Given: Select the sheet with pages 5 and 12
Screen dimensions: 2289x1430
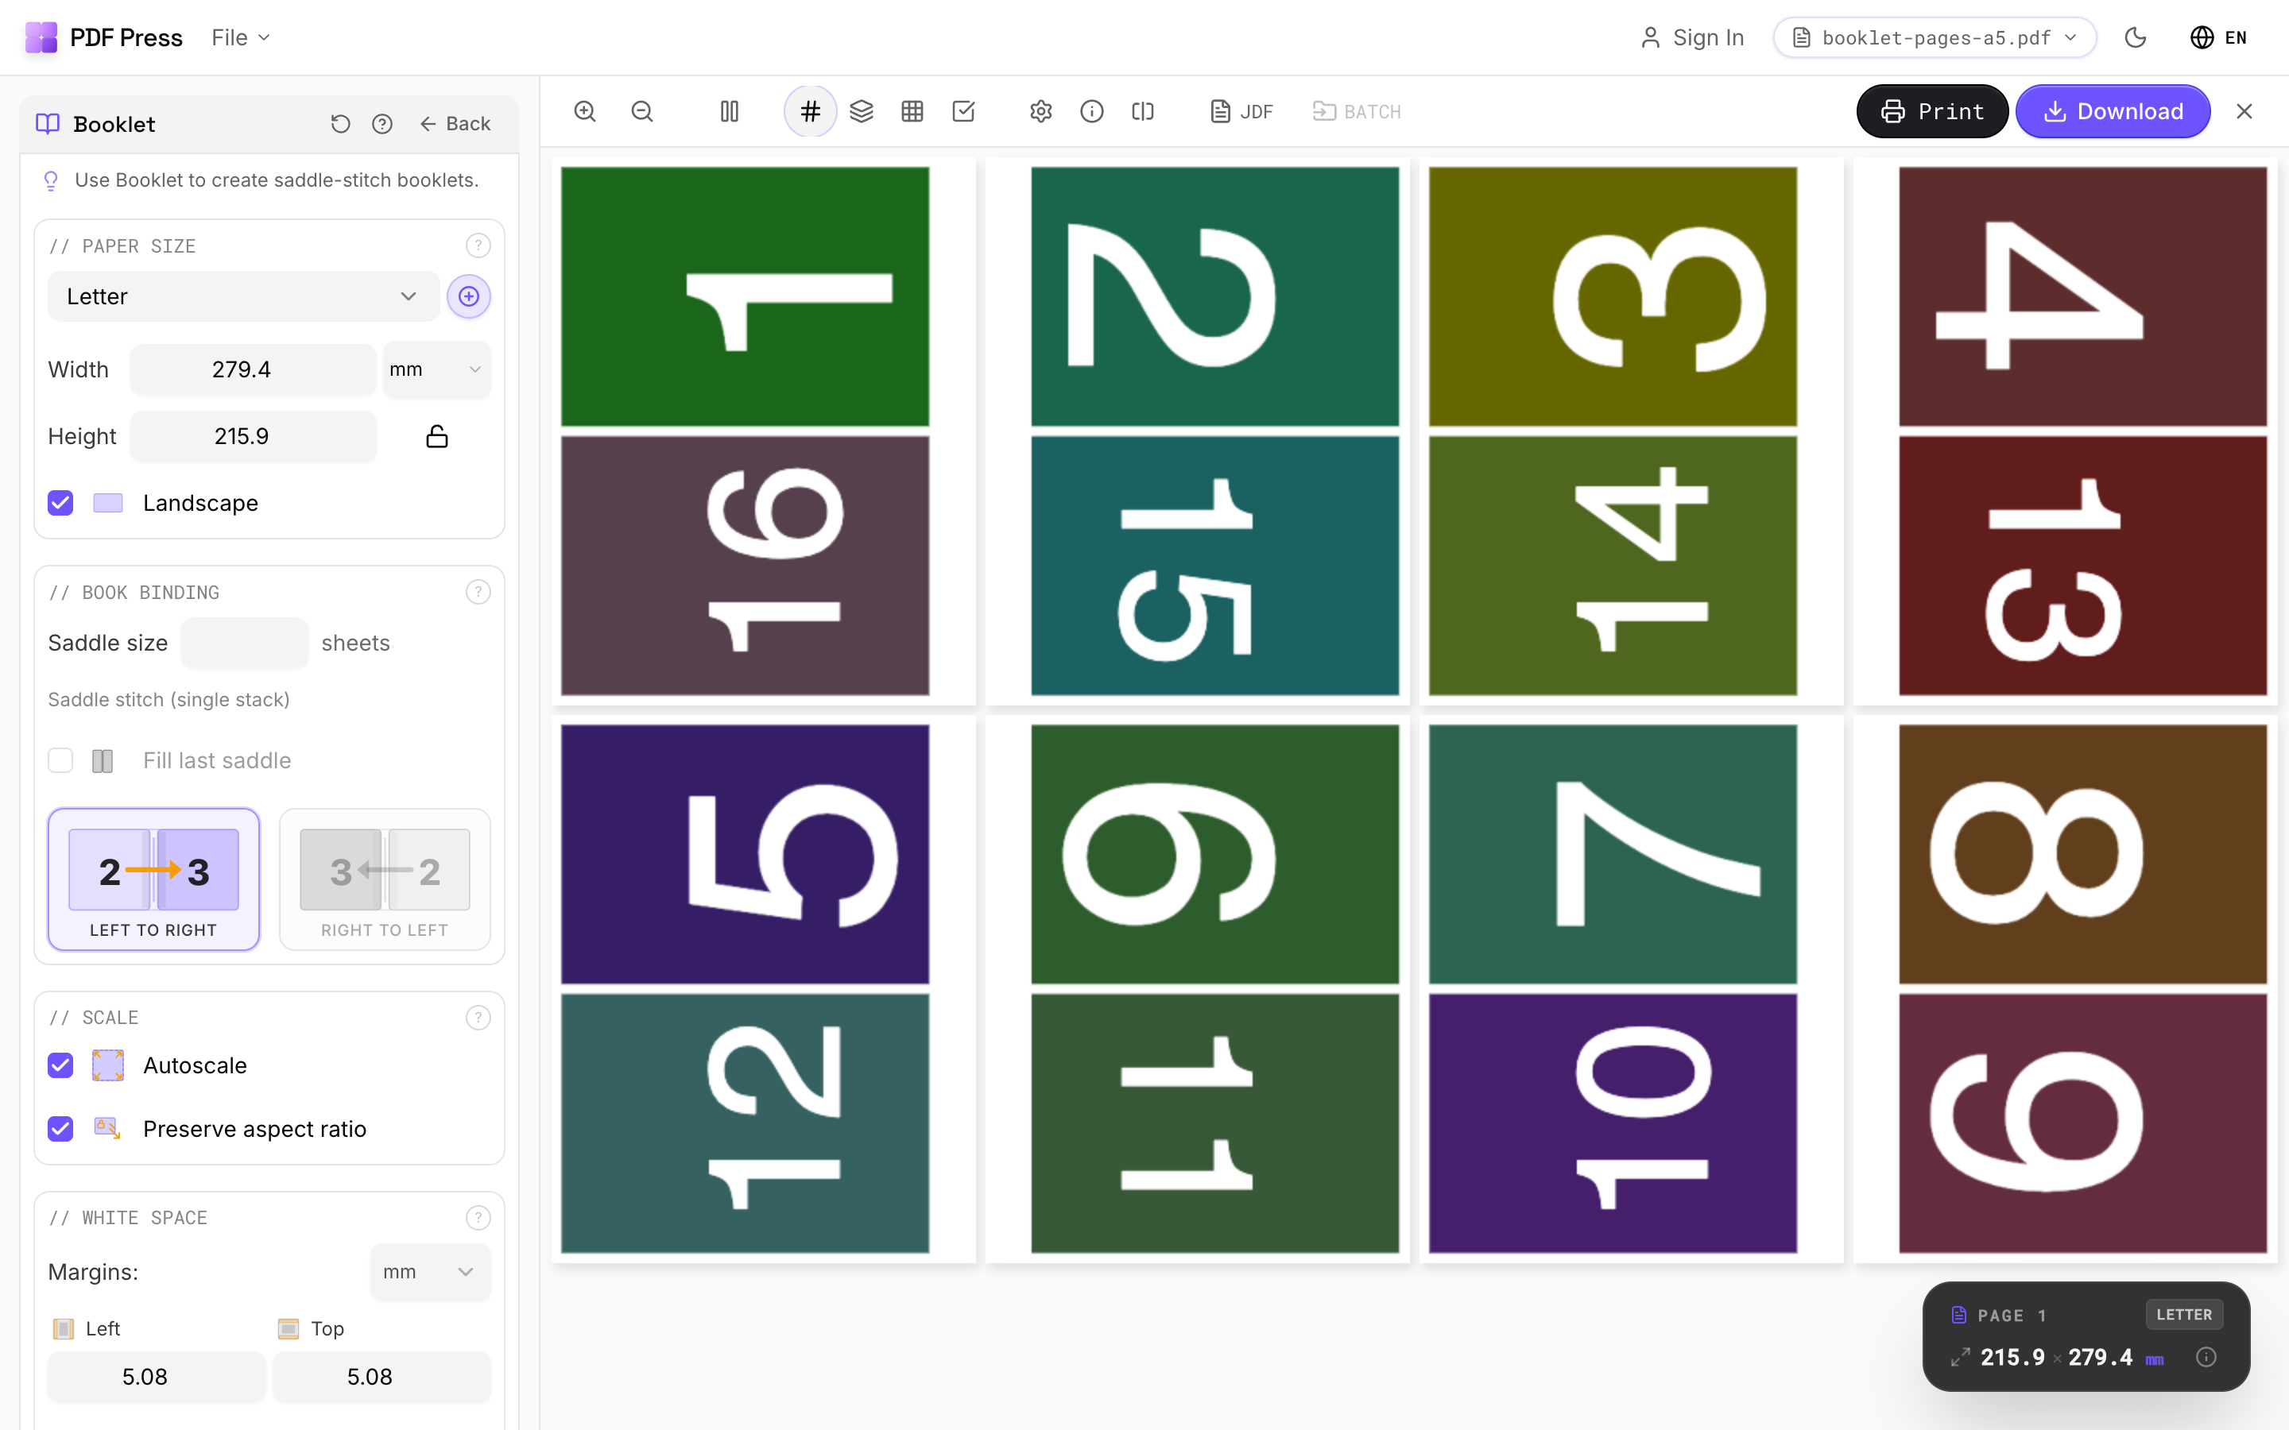Looking at the screenshot, I should (x=763, y=989).
